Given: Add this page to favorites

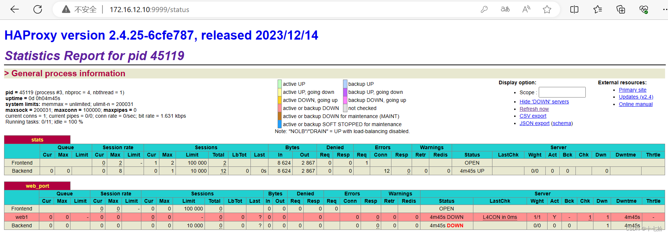Looking at the screenshot, I should coord(547,10).
